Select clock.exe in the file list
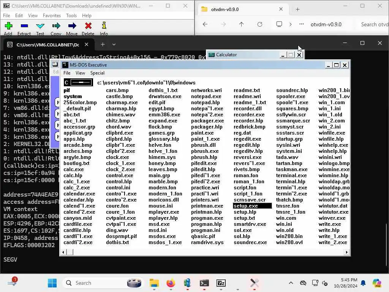The height and width of the screenshot is (292, 389). (117, 157)
